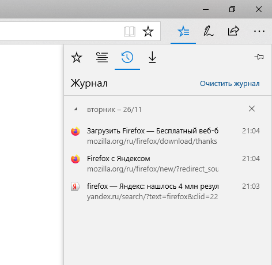
Task: Delete the вторник – 26/11 history group
Action: coord(252,109)
